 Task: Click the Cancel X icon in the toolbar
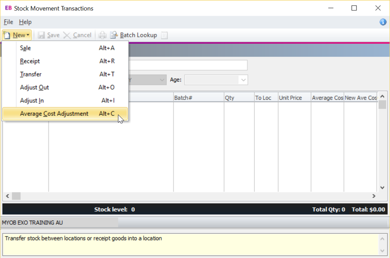click(x=67, y=35)
